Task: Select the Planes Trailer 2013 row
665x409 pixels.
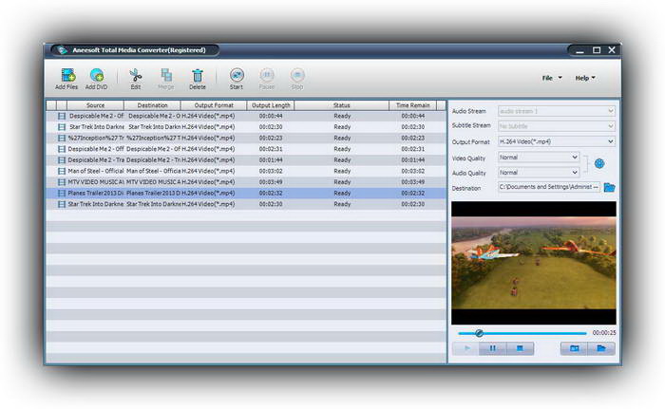Action: 246,193
